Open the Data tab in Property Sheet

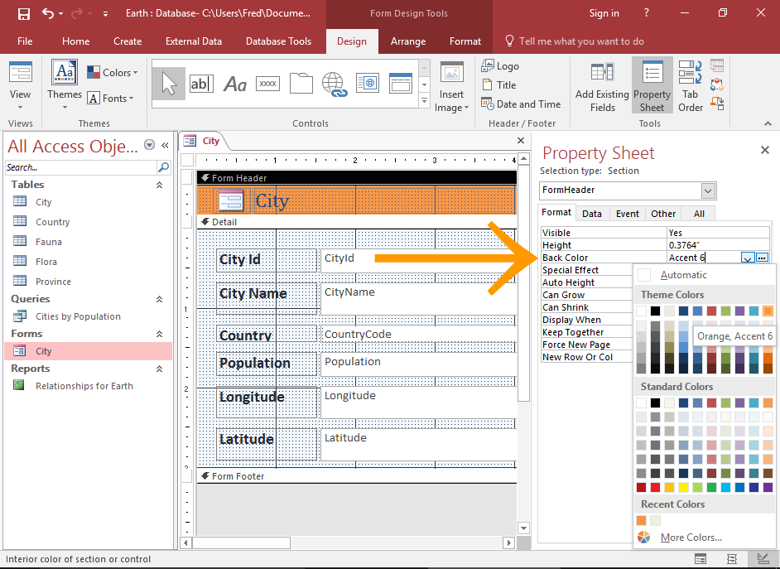click(592, 214)
